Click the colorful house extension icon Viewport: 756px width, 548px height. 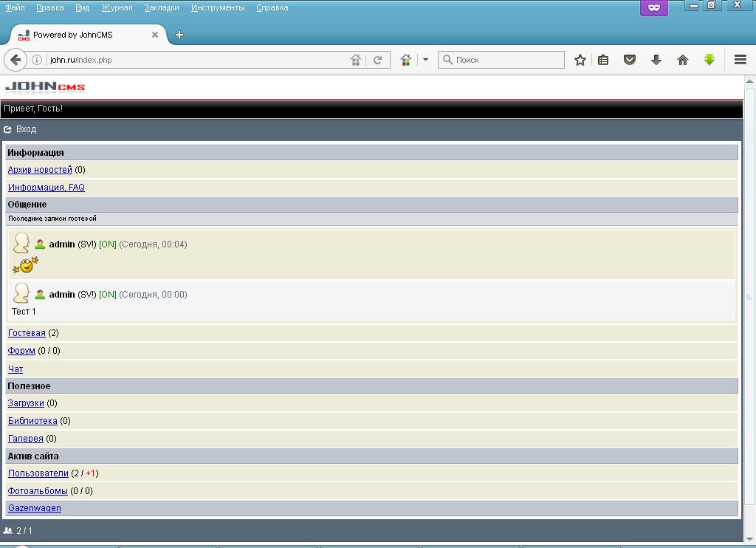point(405,60)
